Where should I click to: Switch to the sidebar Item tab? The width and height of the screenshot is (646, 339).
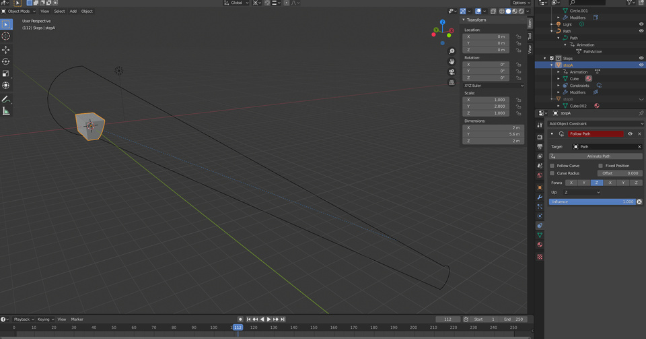(530, 24)
